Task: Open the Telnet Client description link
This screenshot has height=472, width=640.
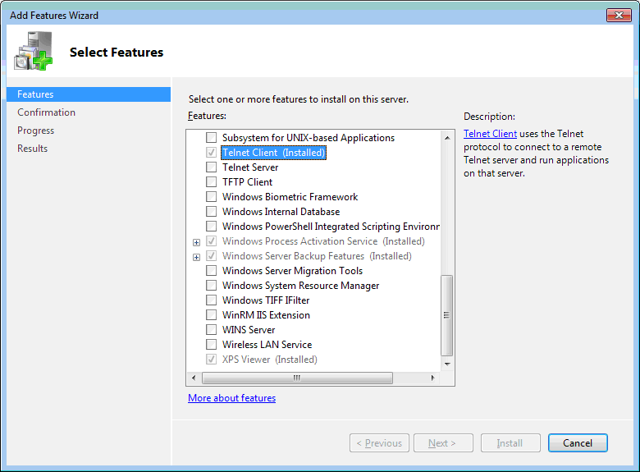Action: point(490,134)
